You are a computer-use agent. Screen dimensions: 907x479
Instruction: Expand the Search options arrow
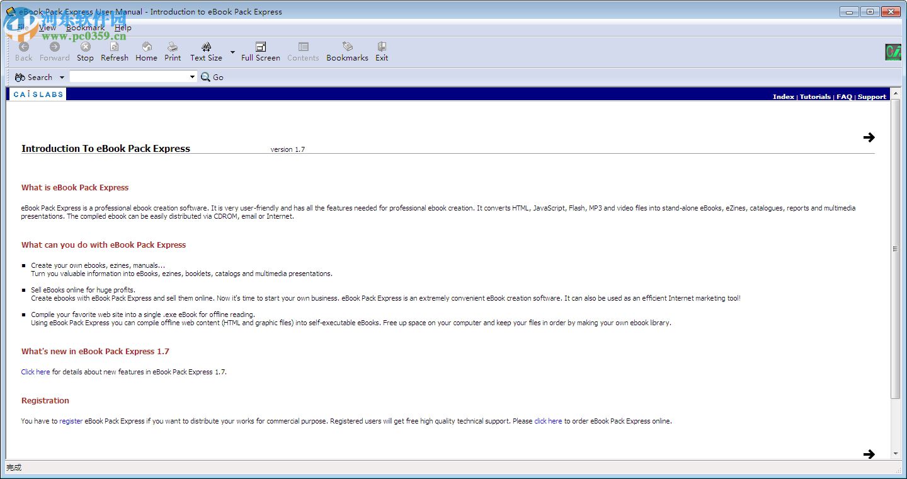pyautogui.click(x=62, y=78)
